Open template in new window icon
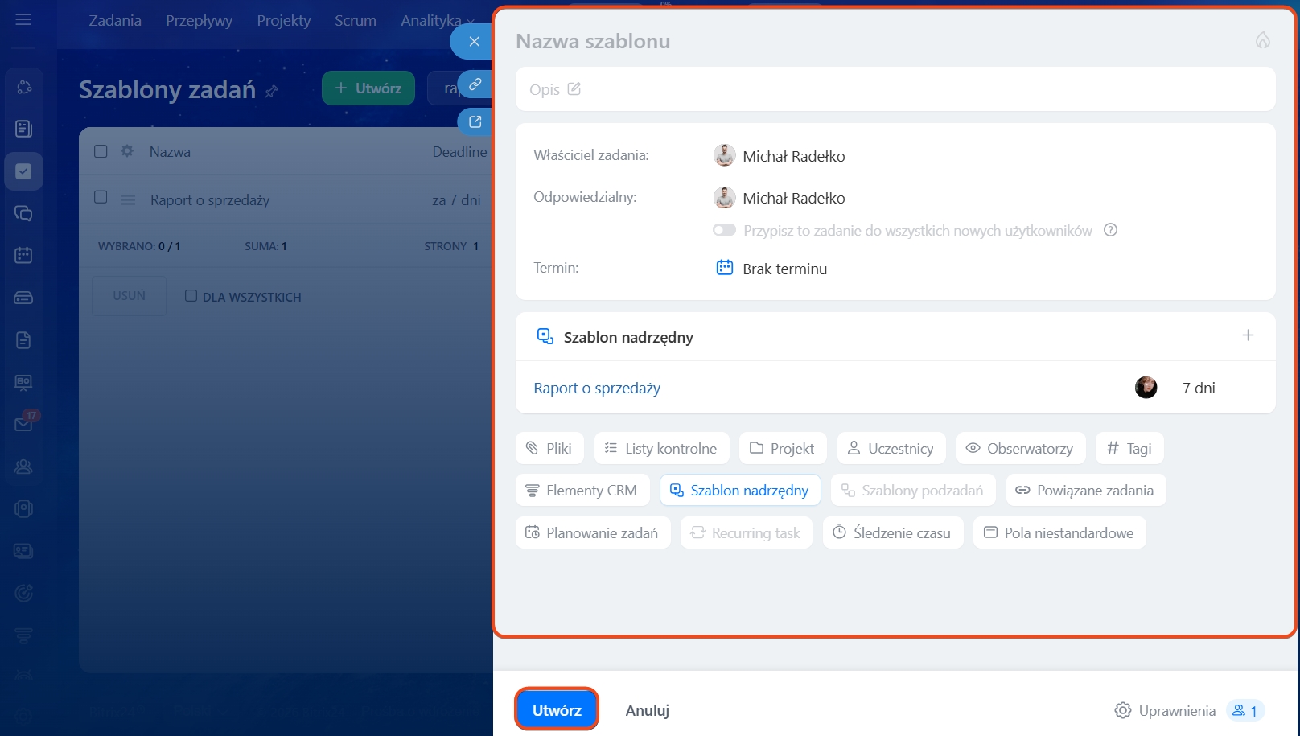Viewport: 1300px width, 736px height. [475, 121]
